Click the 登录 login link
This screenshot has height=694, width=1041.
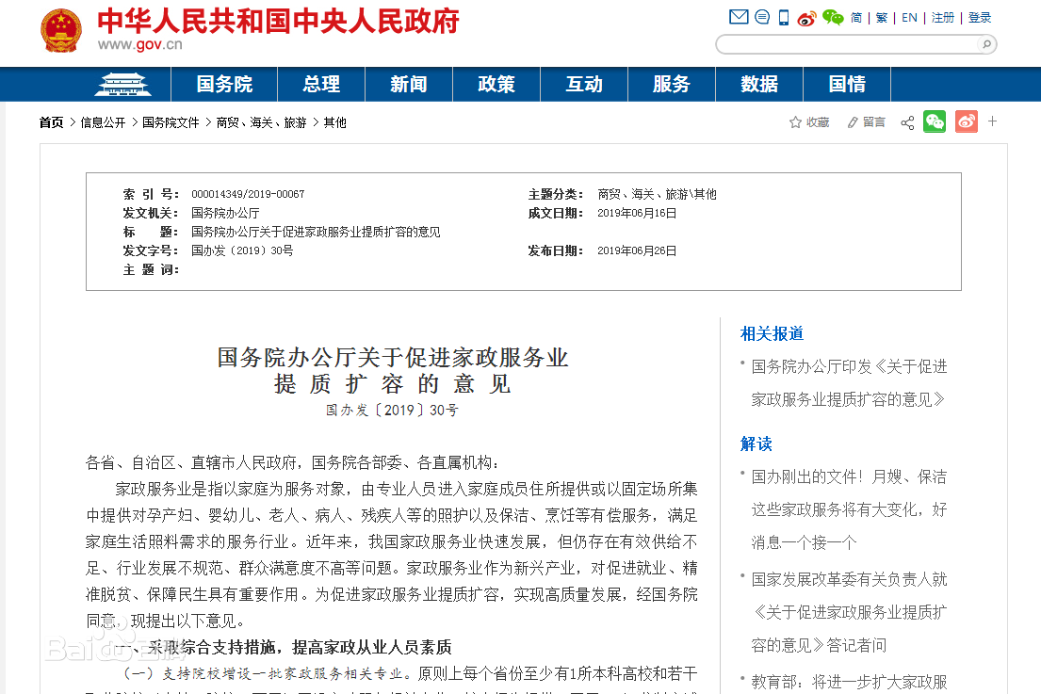point(980,18)
